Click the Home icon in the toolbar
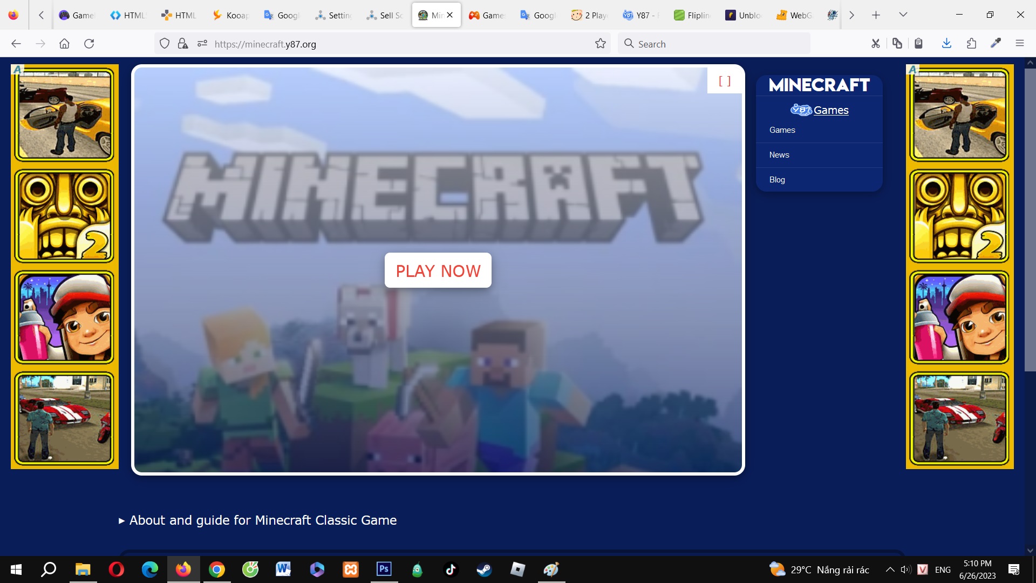 64,44
